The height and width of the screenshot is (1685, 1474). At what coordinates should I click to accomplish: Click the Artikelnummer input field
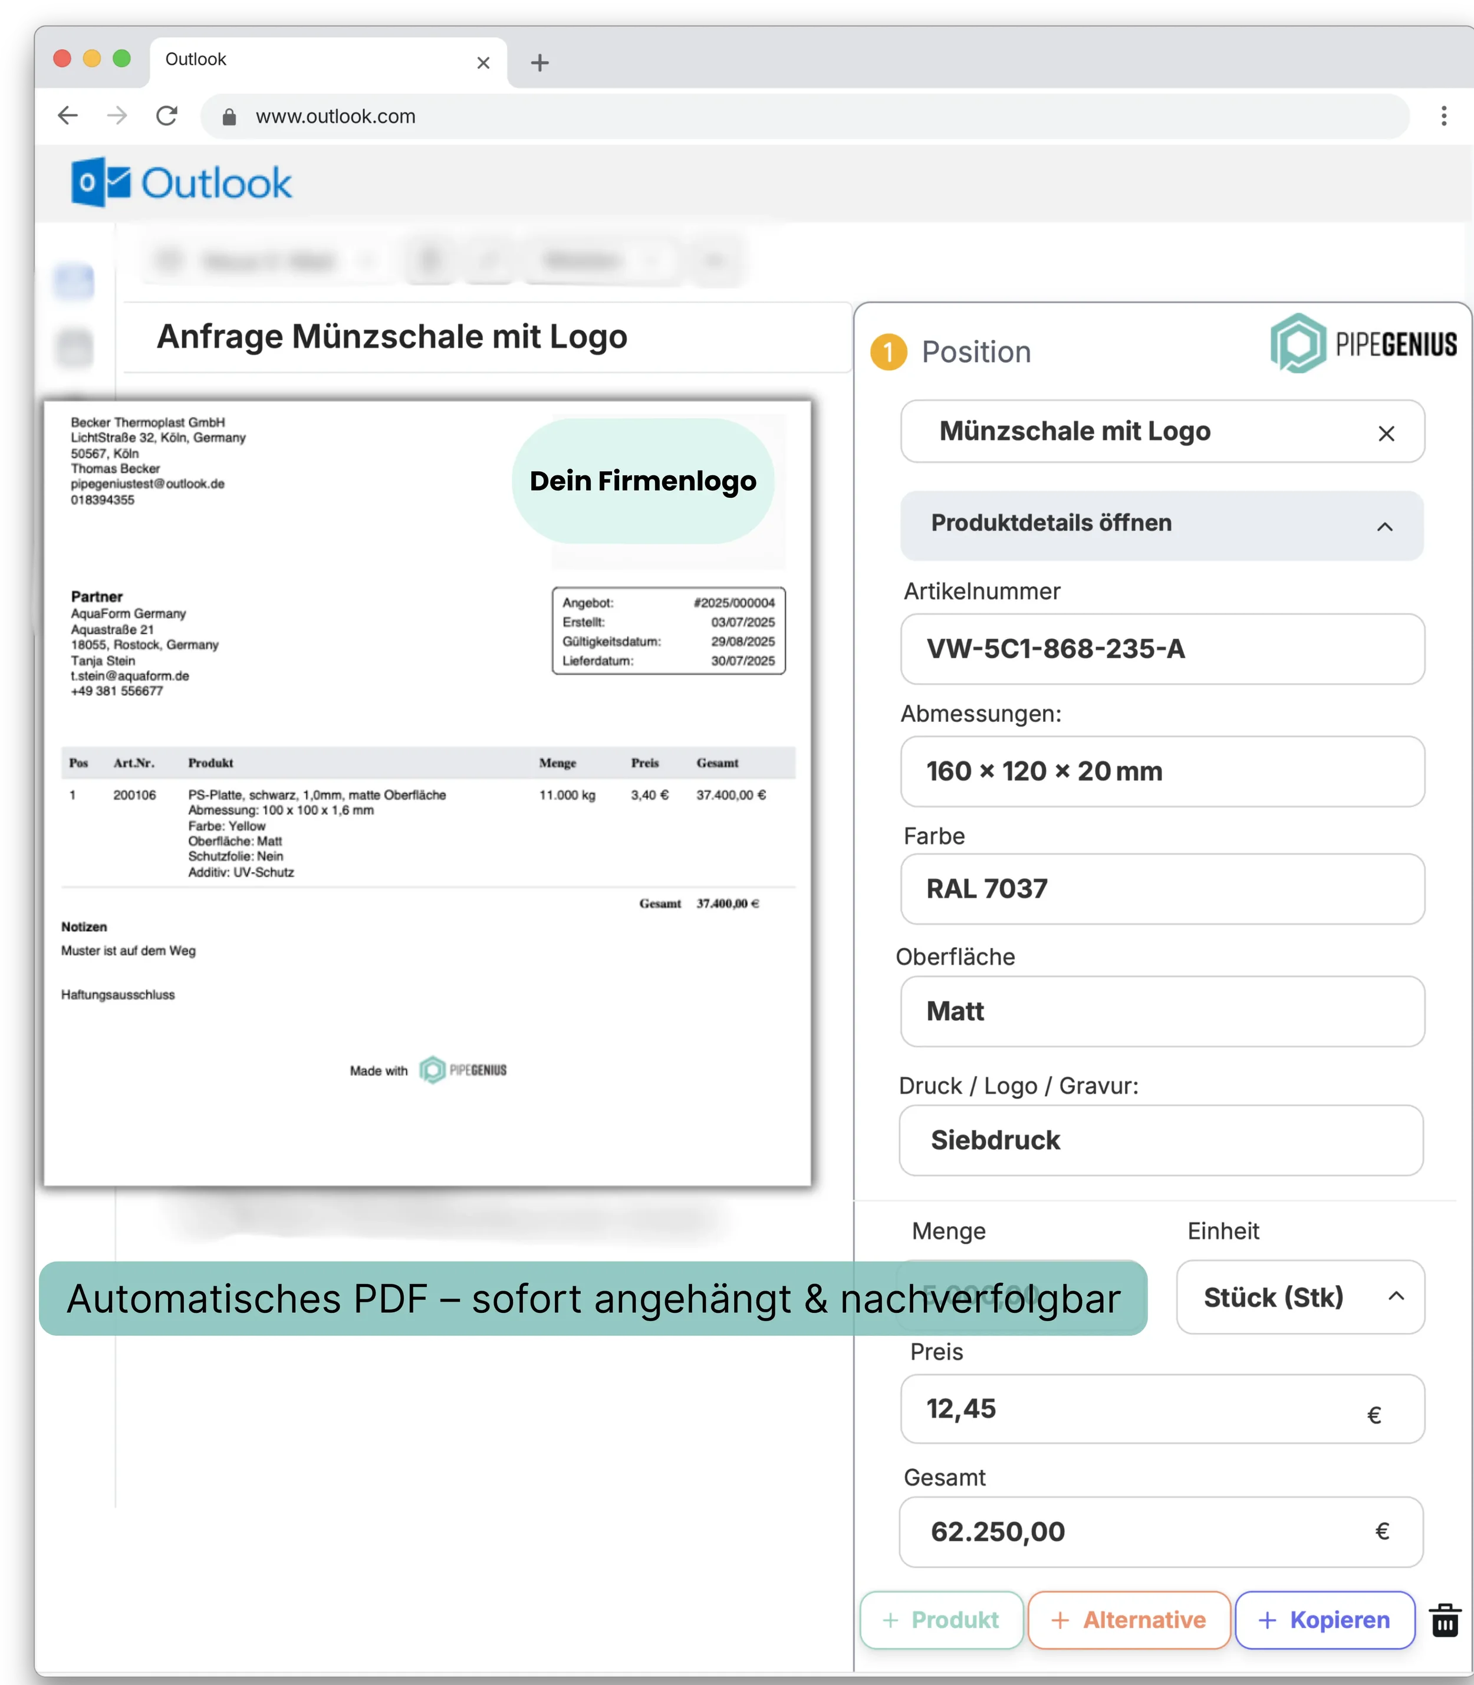[1162, 648]
